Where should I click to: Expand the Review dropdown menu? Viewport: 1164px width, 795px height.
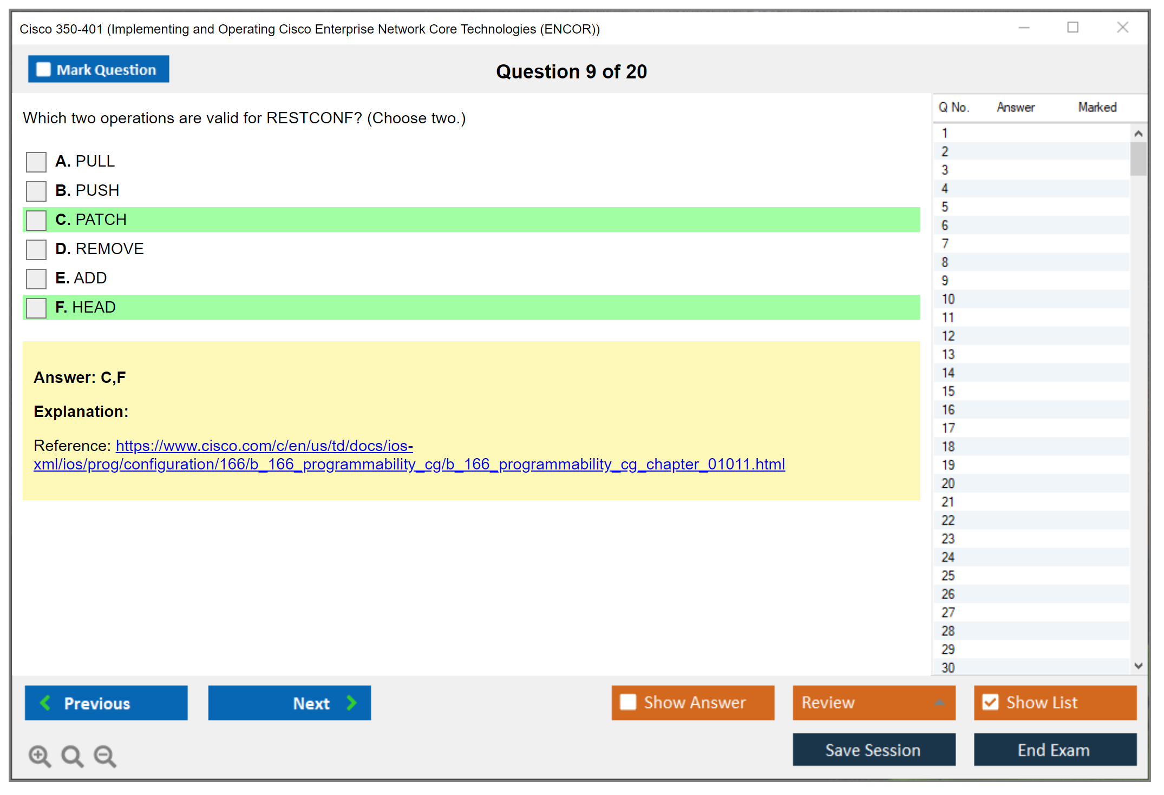tap(939, 703)
